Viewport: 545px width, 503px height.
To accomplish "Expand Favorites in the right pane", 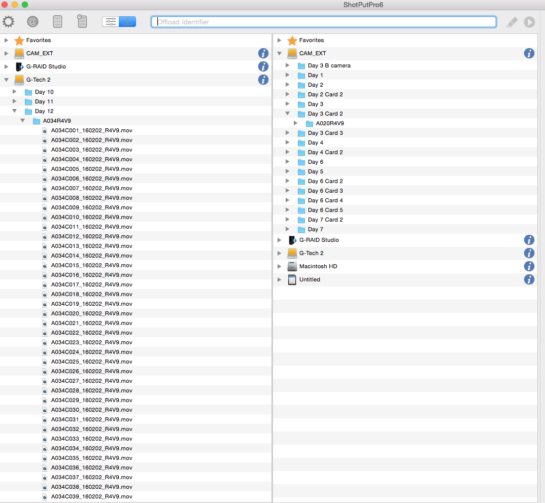I will click(x=279, y=40).
